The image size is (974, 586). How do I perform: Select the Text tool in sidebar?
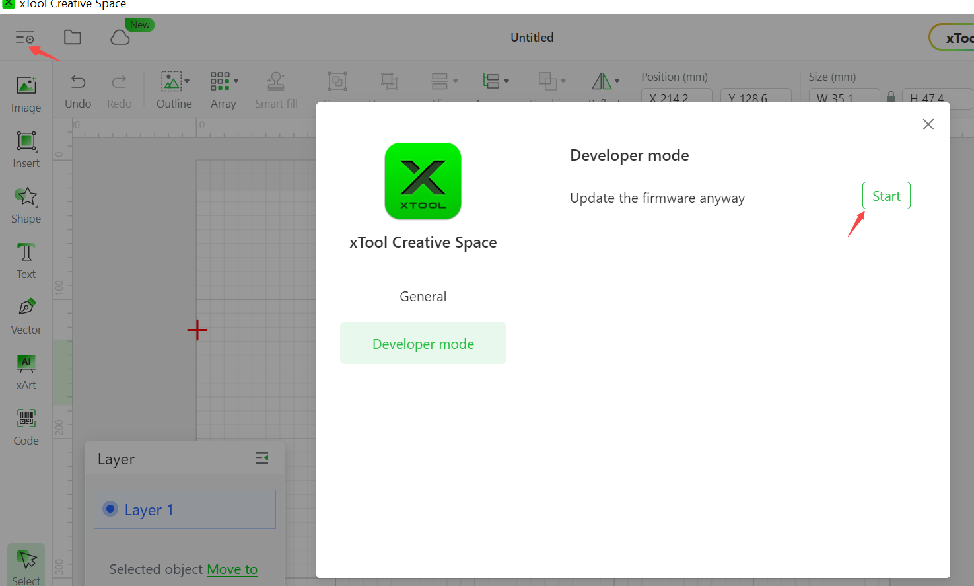26,260
